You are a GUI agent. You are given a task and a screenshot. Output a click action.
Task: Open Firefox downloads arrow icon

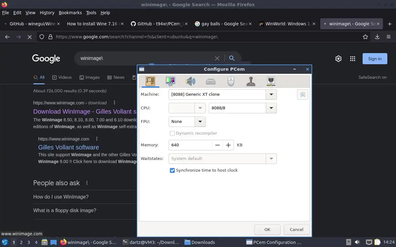tap(377, 37)
